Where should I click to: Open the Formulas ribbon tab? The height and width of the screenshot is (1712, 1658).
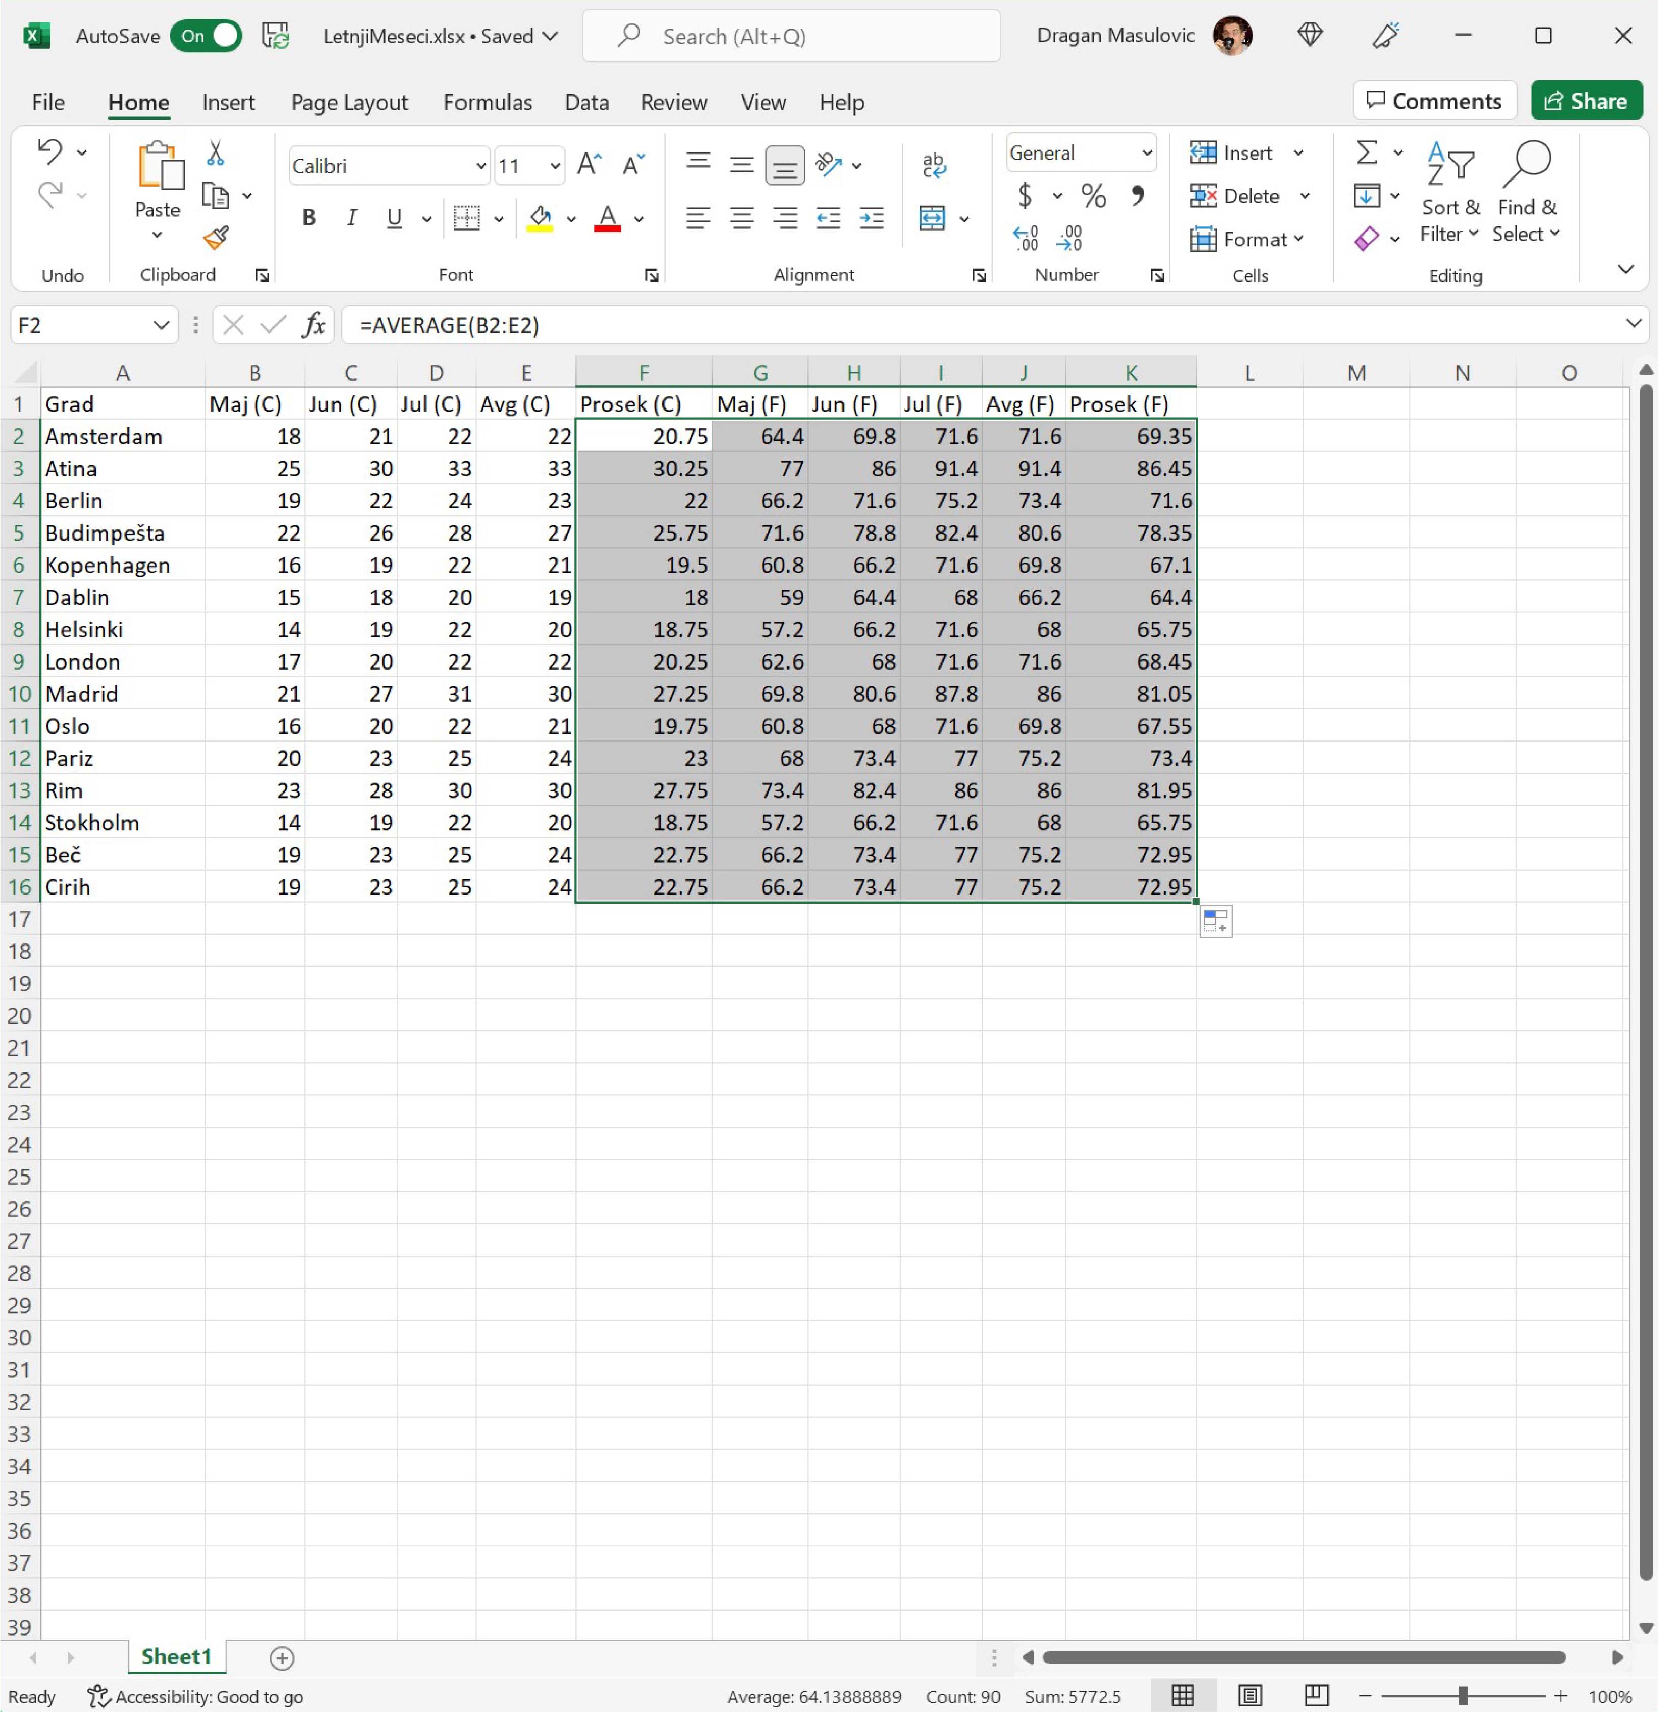pyautogui.click(x=487, y=102)
